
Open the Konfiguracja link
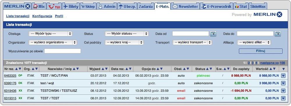(x=42, y=16)
